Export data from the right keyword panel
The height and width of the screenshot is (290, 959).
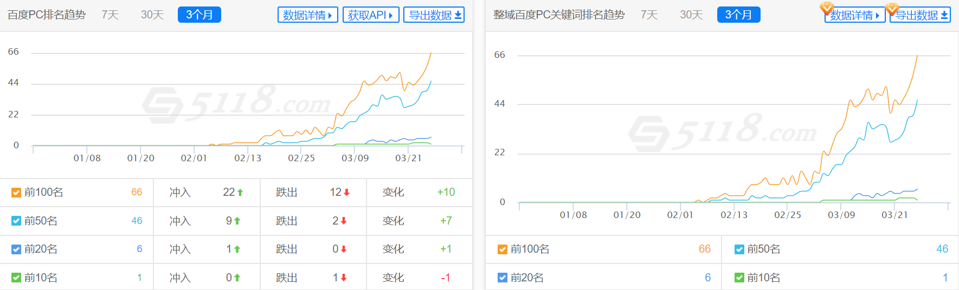point(921,15)
